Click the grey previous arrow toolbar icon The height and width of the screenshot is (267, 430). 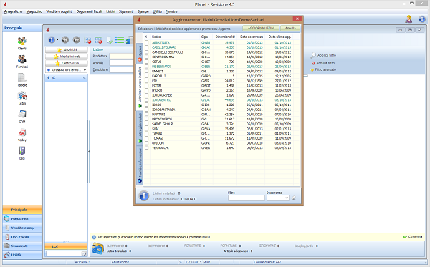point(65,40)
